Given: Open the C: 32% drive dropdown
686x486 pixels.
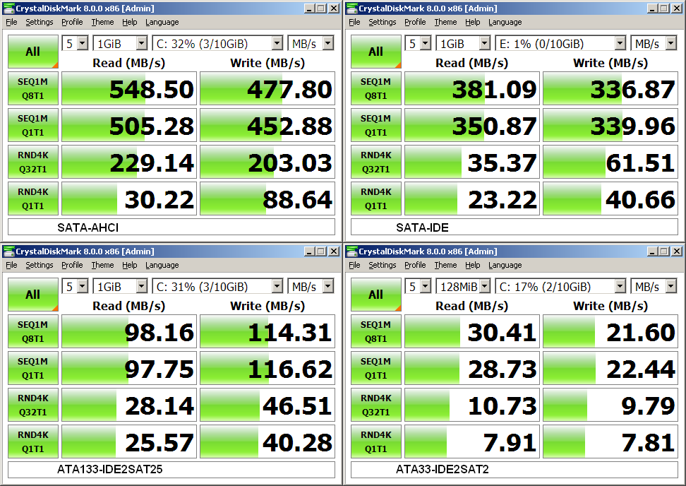Looking at the screenshot, I should point(218,43).
